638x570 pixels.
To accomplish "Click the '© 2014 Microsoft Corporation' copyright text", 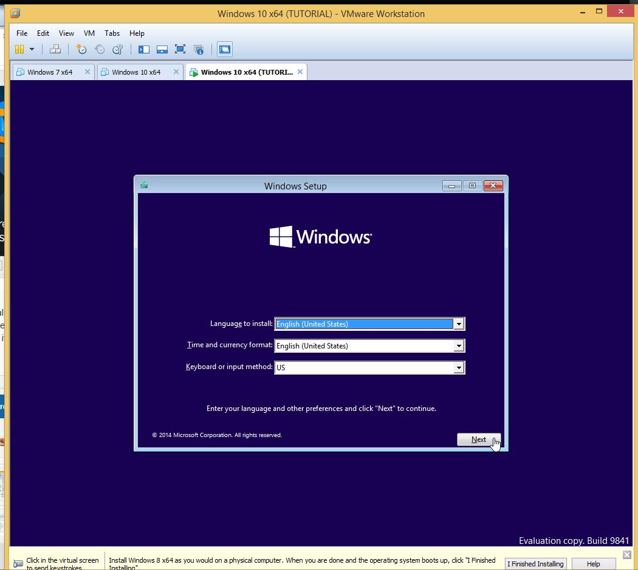I will pos(217,435).
